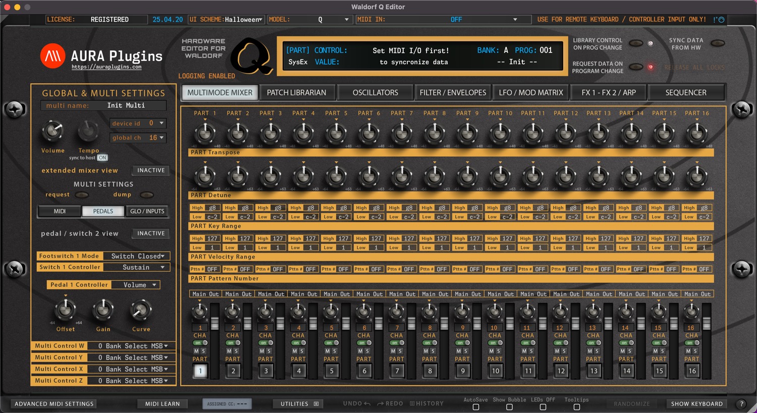
Task: Open the MODEL Q dropdown
Action: pos(309,20)
